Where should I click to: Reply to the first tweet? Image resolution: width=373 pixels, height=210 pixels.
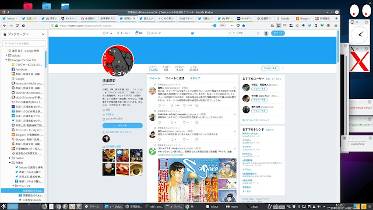159,105
